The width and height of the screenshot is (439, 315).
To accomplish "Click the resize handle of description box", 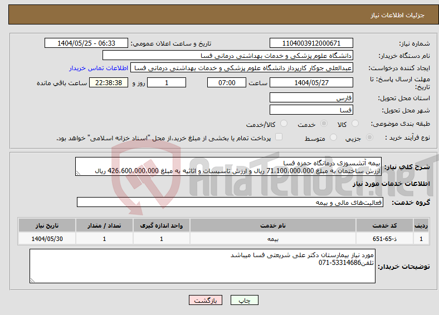I will coord(78,173).
